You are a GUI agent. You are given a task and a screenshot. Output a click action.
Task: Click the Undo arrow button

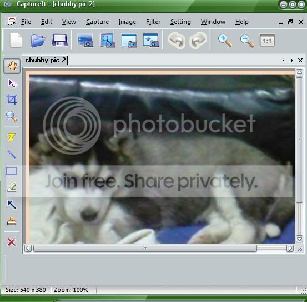point(177,41)
